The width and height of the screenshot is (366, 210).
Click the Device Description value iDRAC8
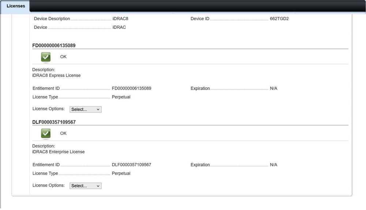[x=120, y=19]
